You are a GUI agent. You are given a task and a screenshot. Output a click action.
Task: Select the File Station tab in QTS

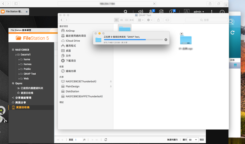pyautogui.click(x=14, y=11)
